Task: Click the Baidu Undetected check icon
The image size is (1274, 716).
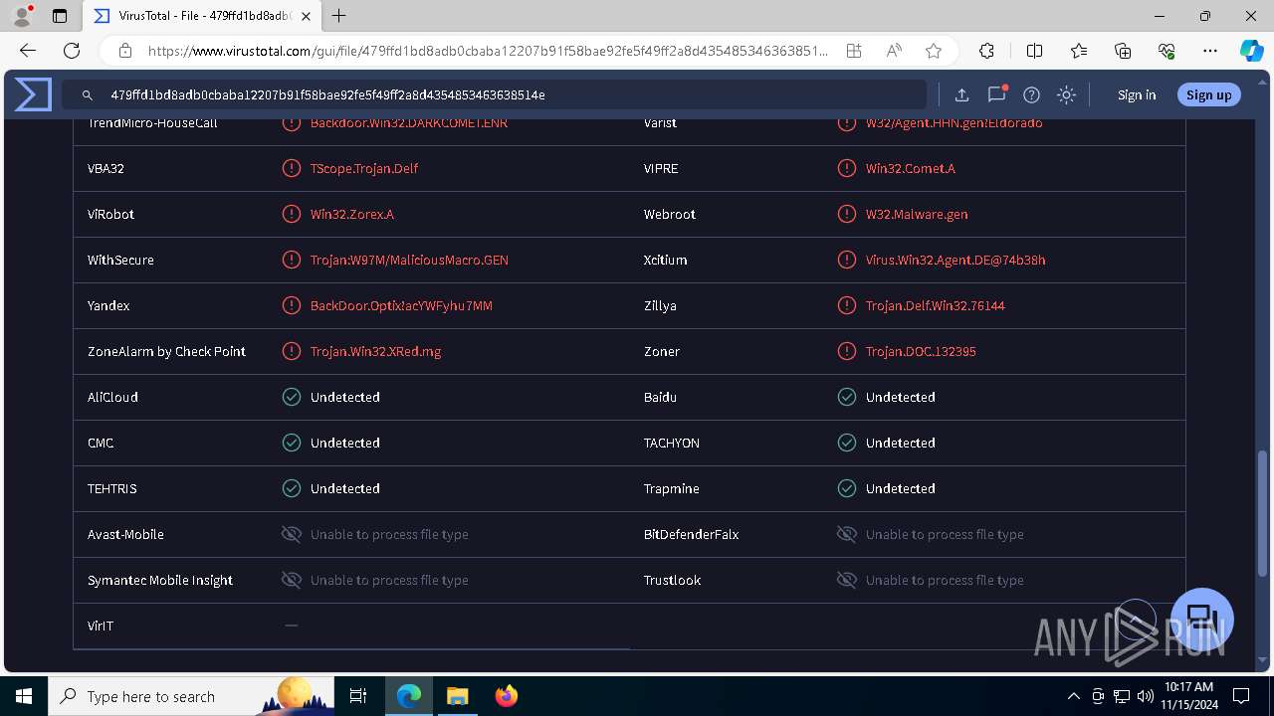Action: tap(847, 397)
